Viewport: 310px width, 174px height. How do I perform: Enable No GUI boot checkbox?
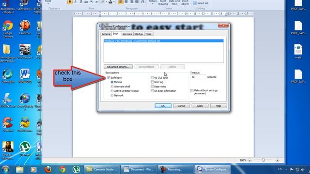tap(152, 77)
